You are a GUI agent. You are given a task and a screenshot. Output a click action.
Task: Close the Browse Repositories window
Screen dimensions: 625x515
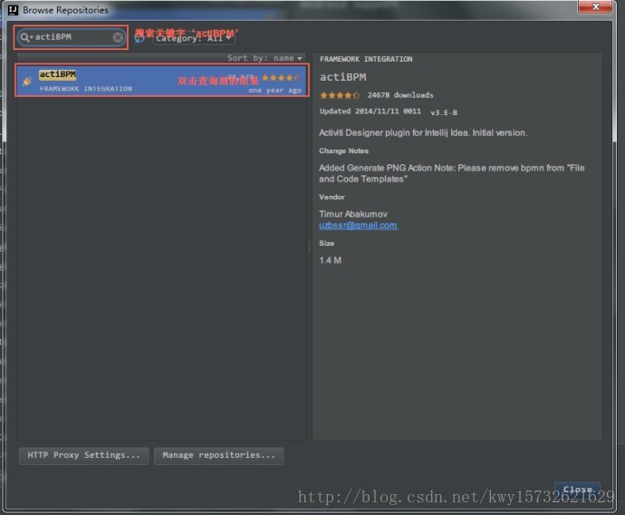tap(595, 6)
